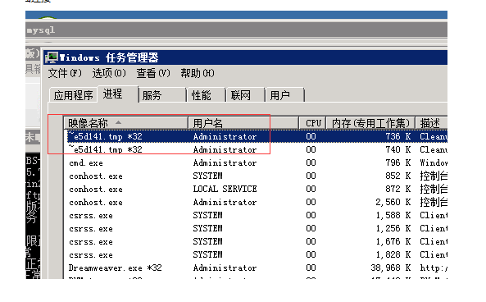Sort by CPU column header
Viewport: 486px width, 302px height.
312,123
